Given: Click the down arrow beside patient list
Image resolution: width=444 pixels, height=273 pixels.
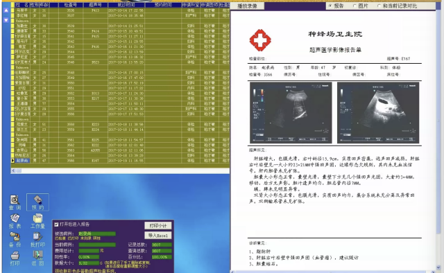Looking at the screenshot, I should pyautogui.click(x=6, y=20).
